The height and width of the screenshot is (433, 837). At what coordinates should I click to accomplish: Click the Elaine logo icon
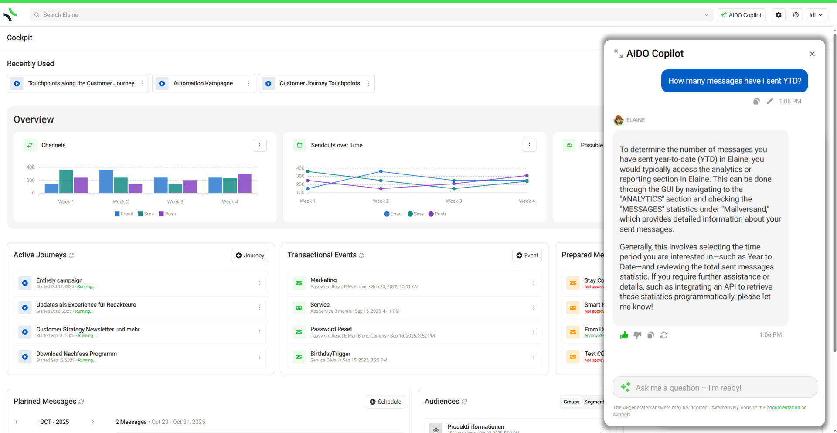tap(10, 15)
